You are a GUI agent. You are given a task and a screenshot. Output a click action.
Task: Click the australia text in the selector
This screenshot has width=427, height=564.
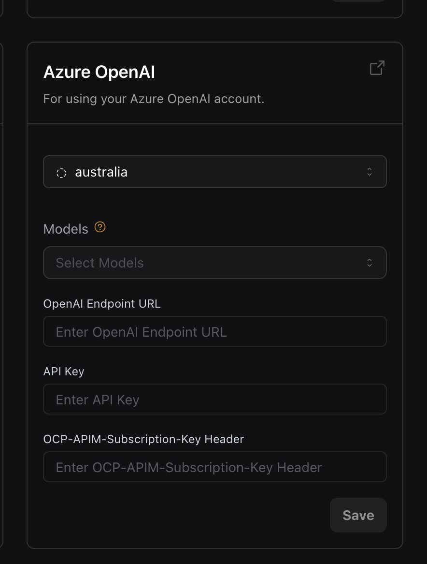click(101, 172)
